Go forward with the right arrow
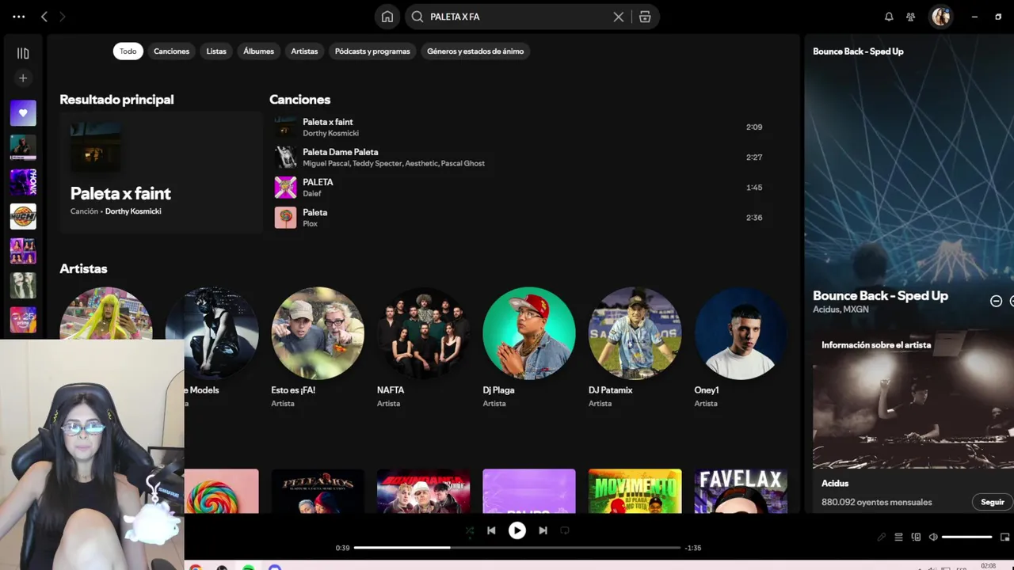Viewport: 1014px width, 570px height. click(x=63, y=17)
